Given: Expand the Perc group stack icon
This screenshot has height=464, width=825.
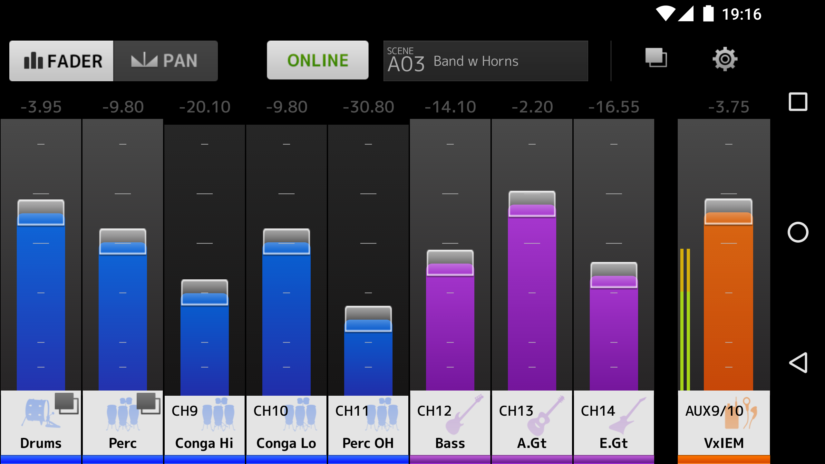Looking at the screenshot, I should pos(149,403).
